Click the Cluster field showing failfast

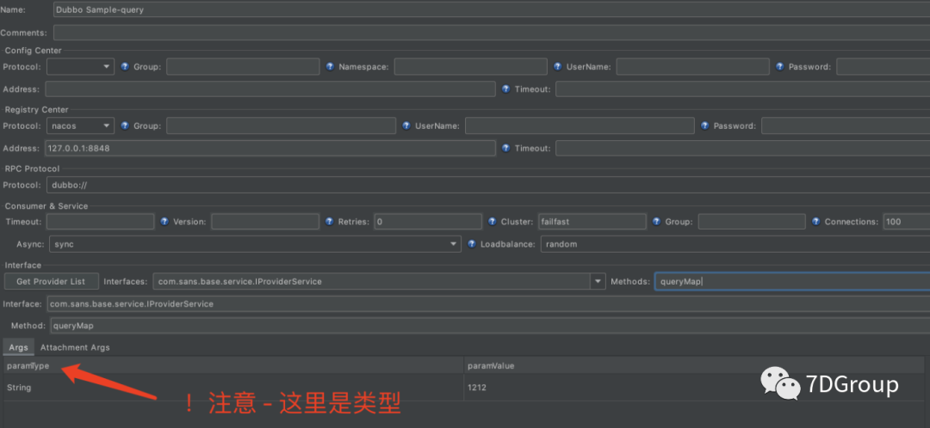pyautogui.click(x=592, y=222)
